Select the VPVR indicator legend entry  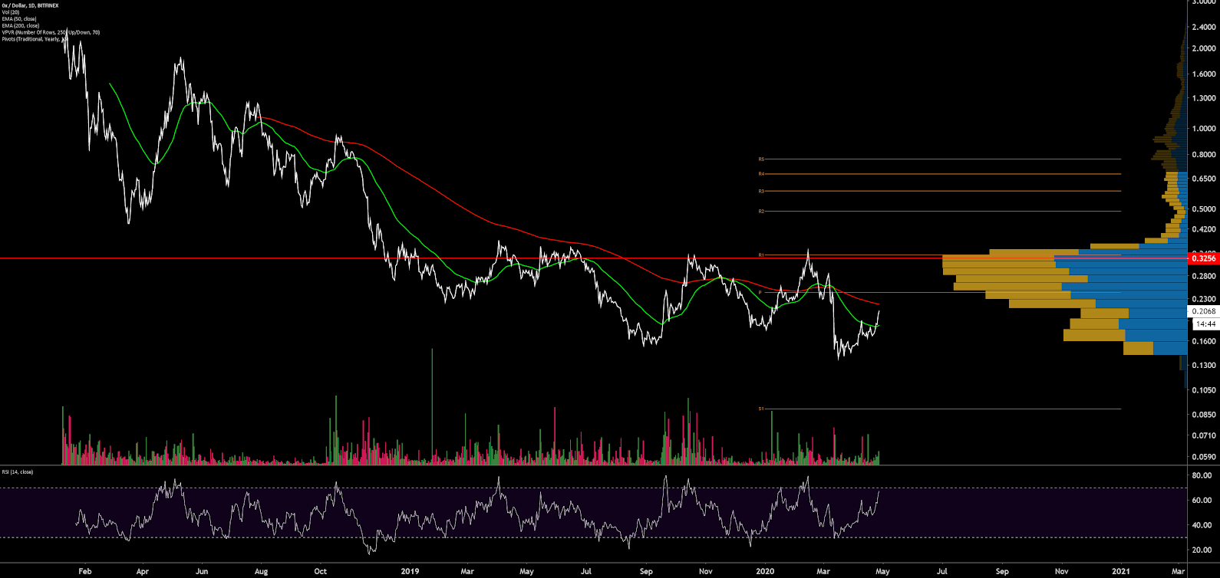(51, 32)
